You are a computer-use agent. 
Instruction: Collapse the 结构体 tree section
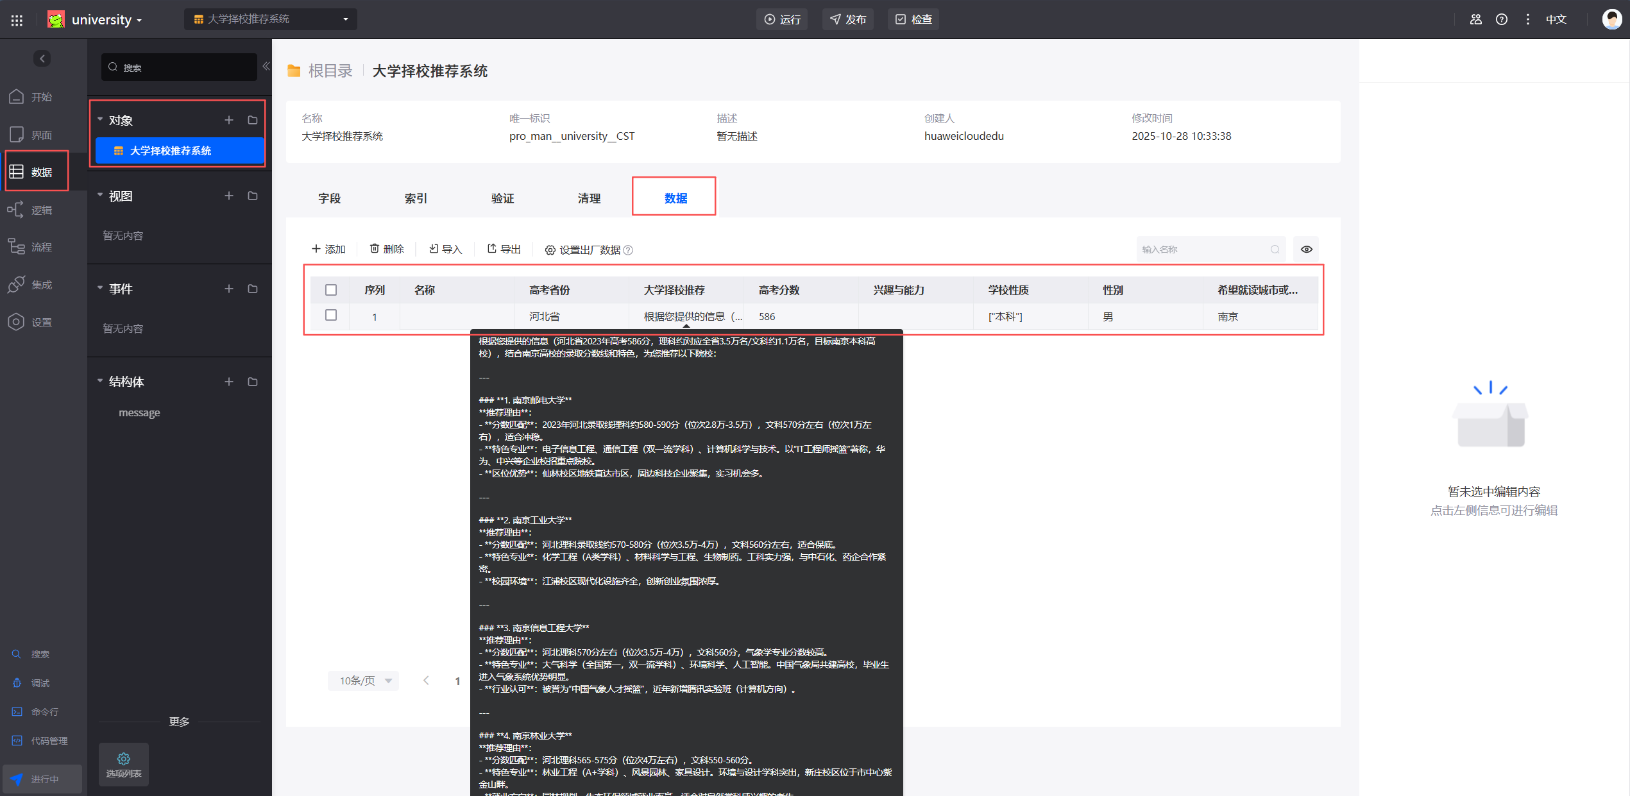tap(100, 381)
